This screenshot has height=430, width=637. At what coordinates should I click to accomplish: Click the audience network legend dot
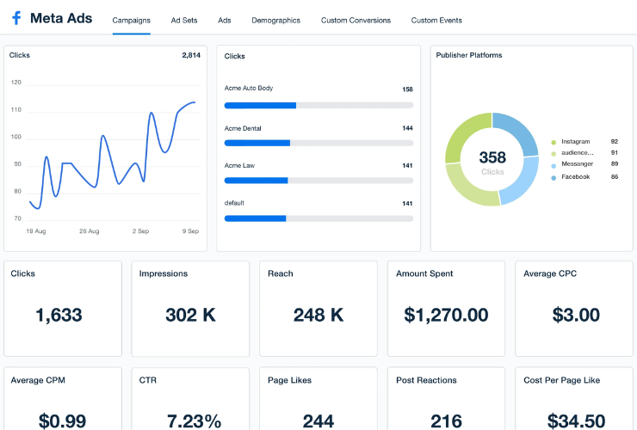[554, 153]
